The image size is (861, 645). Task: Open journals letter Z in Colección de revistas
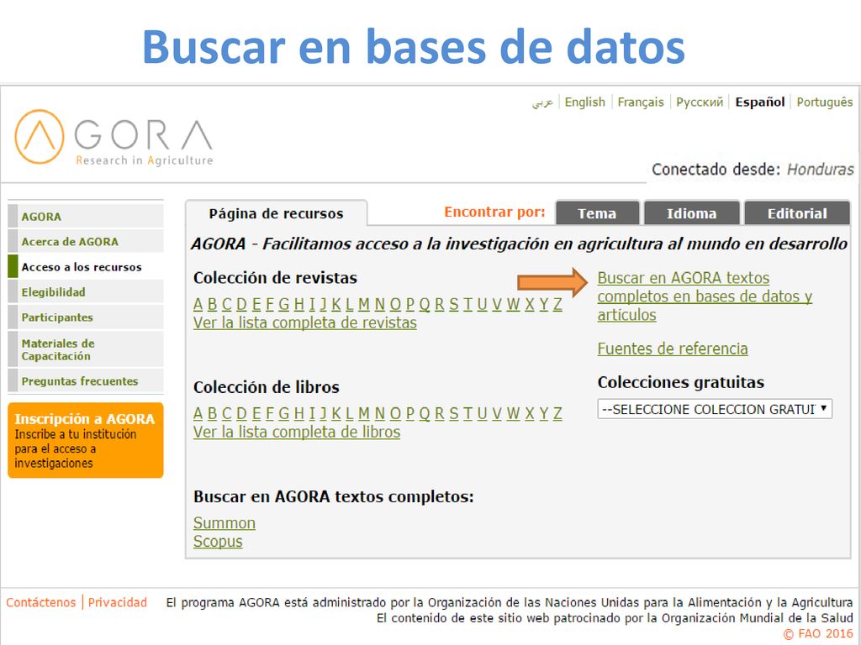click(557, 304)
